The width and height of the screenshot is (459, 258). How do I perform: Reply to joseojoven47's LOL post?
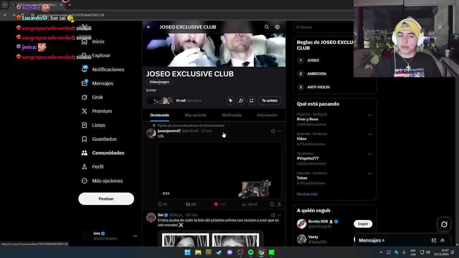pos(162,204)
